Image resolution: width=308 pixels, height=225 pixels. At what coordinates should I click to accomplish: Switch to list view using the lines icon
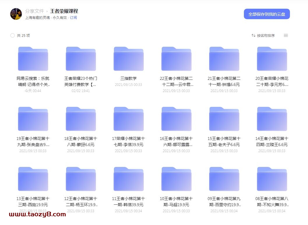[286, 35]
